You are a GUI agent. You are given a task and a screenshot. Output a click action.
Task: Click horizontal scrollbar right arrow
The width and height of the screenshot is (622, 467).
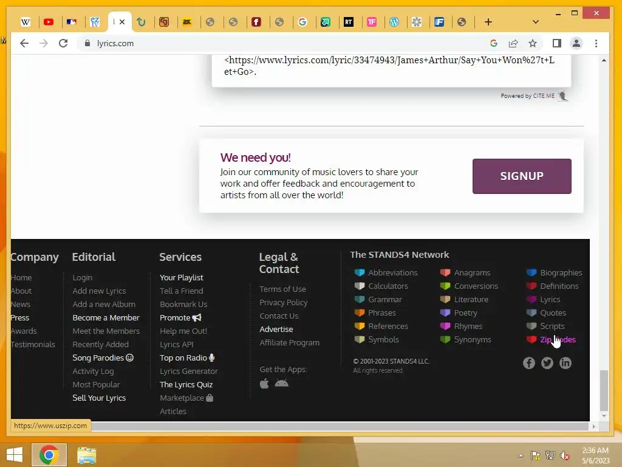[x=593, y=426]
